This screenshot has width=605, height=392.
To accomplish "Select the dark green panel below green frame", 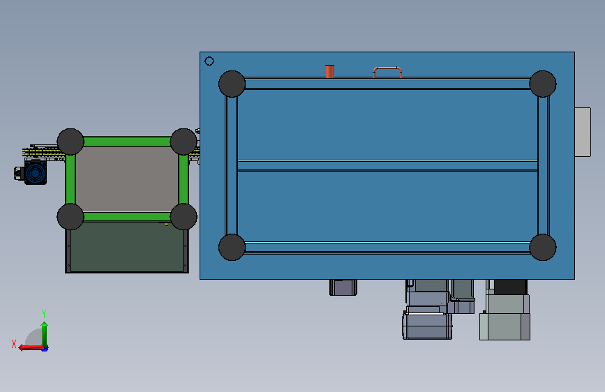I will 127,247.
